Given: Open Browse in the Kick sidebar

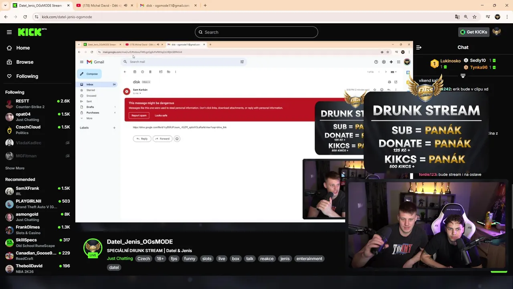Looking at the screenshot, I should (x=25, y=62).
